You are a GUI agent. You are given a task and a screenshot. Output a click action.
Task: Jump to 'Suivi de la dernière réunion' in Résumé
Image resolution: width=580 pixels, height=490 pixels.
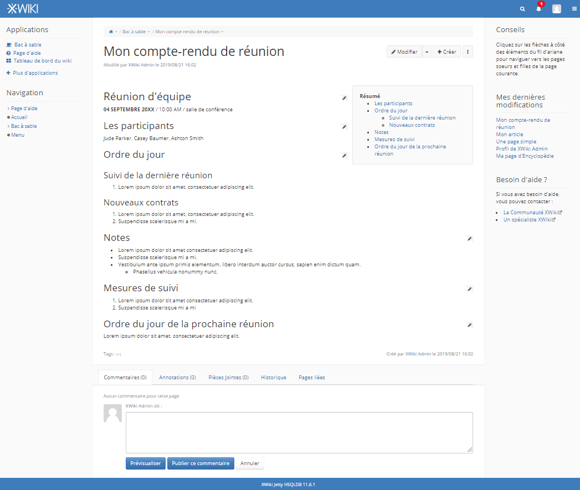[x=422, y=118]
